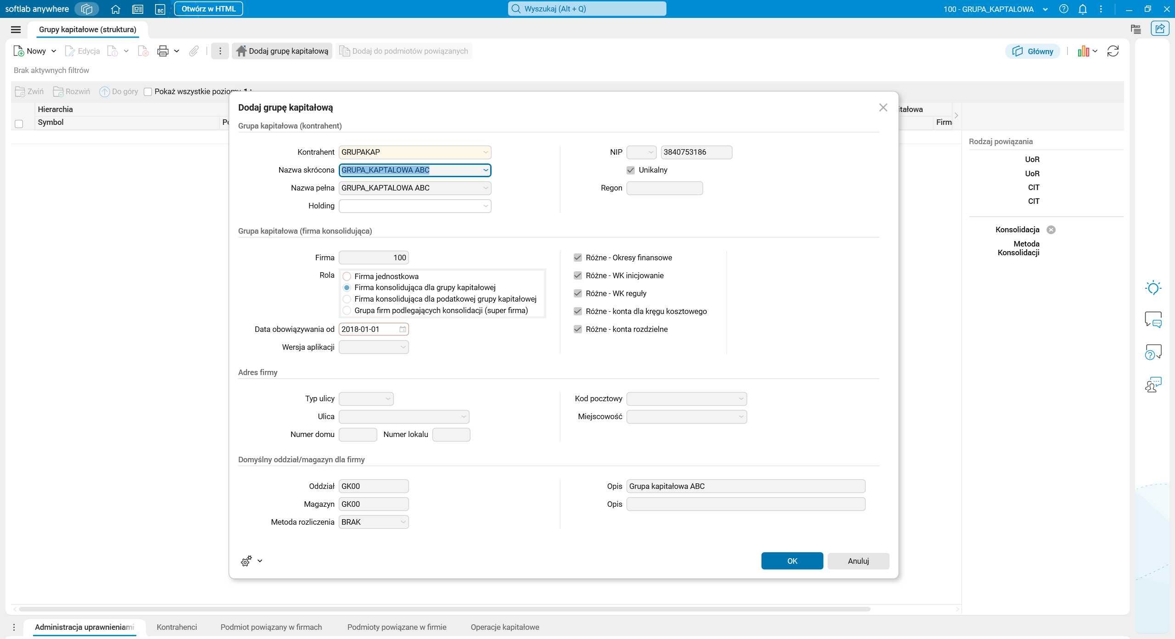Expand the Holding dropdown
Viewport: 1175px width, 639px height.
486,206
